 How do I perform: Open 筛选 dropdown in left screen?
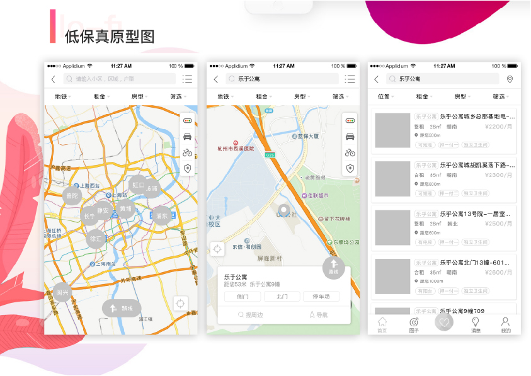[178, 96]
